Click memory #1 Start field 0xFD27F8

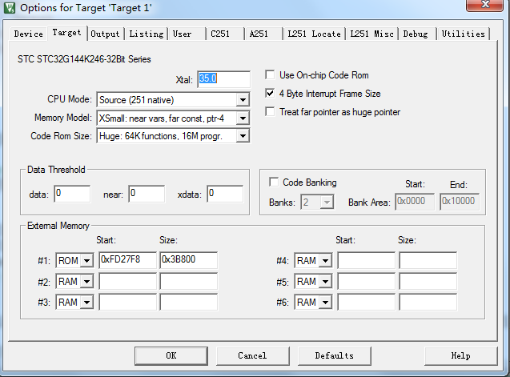(x=128, y=260)
